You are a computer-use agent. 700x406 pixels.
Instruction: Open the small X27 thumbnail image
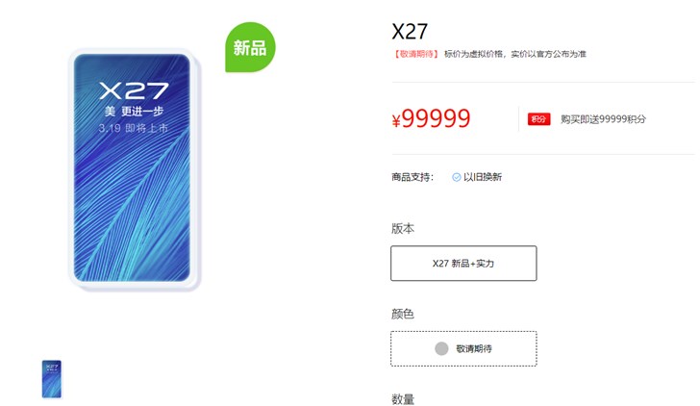pyautogui.click(x=52, y=379)
